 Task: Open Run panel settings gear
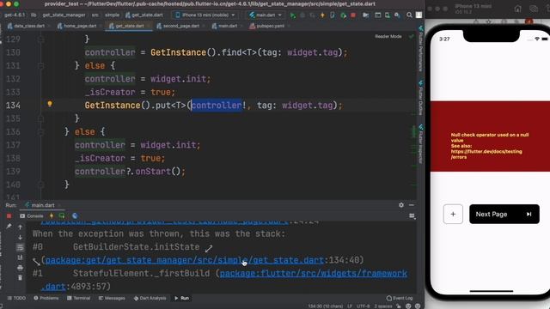point(401,205)
